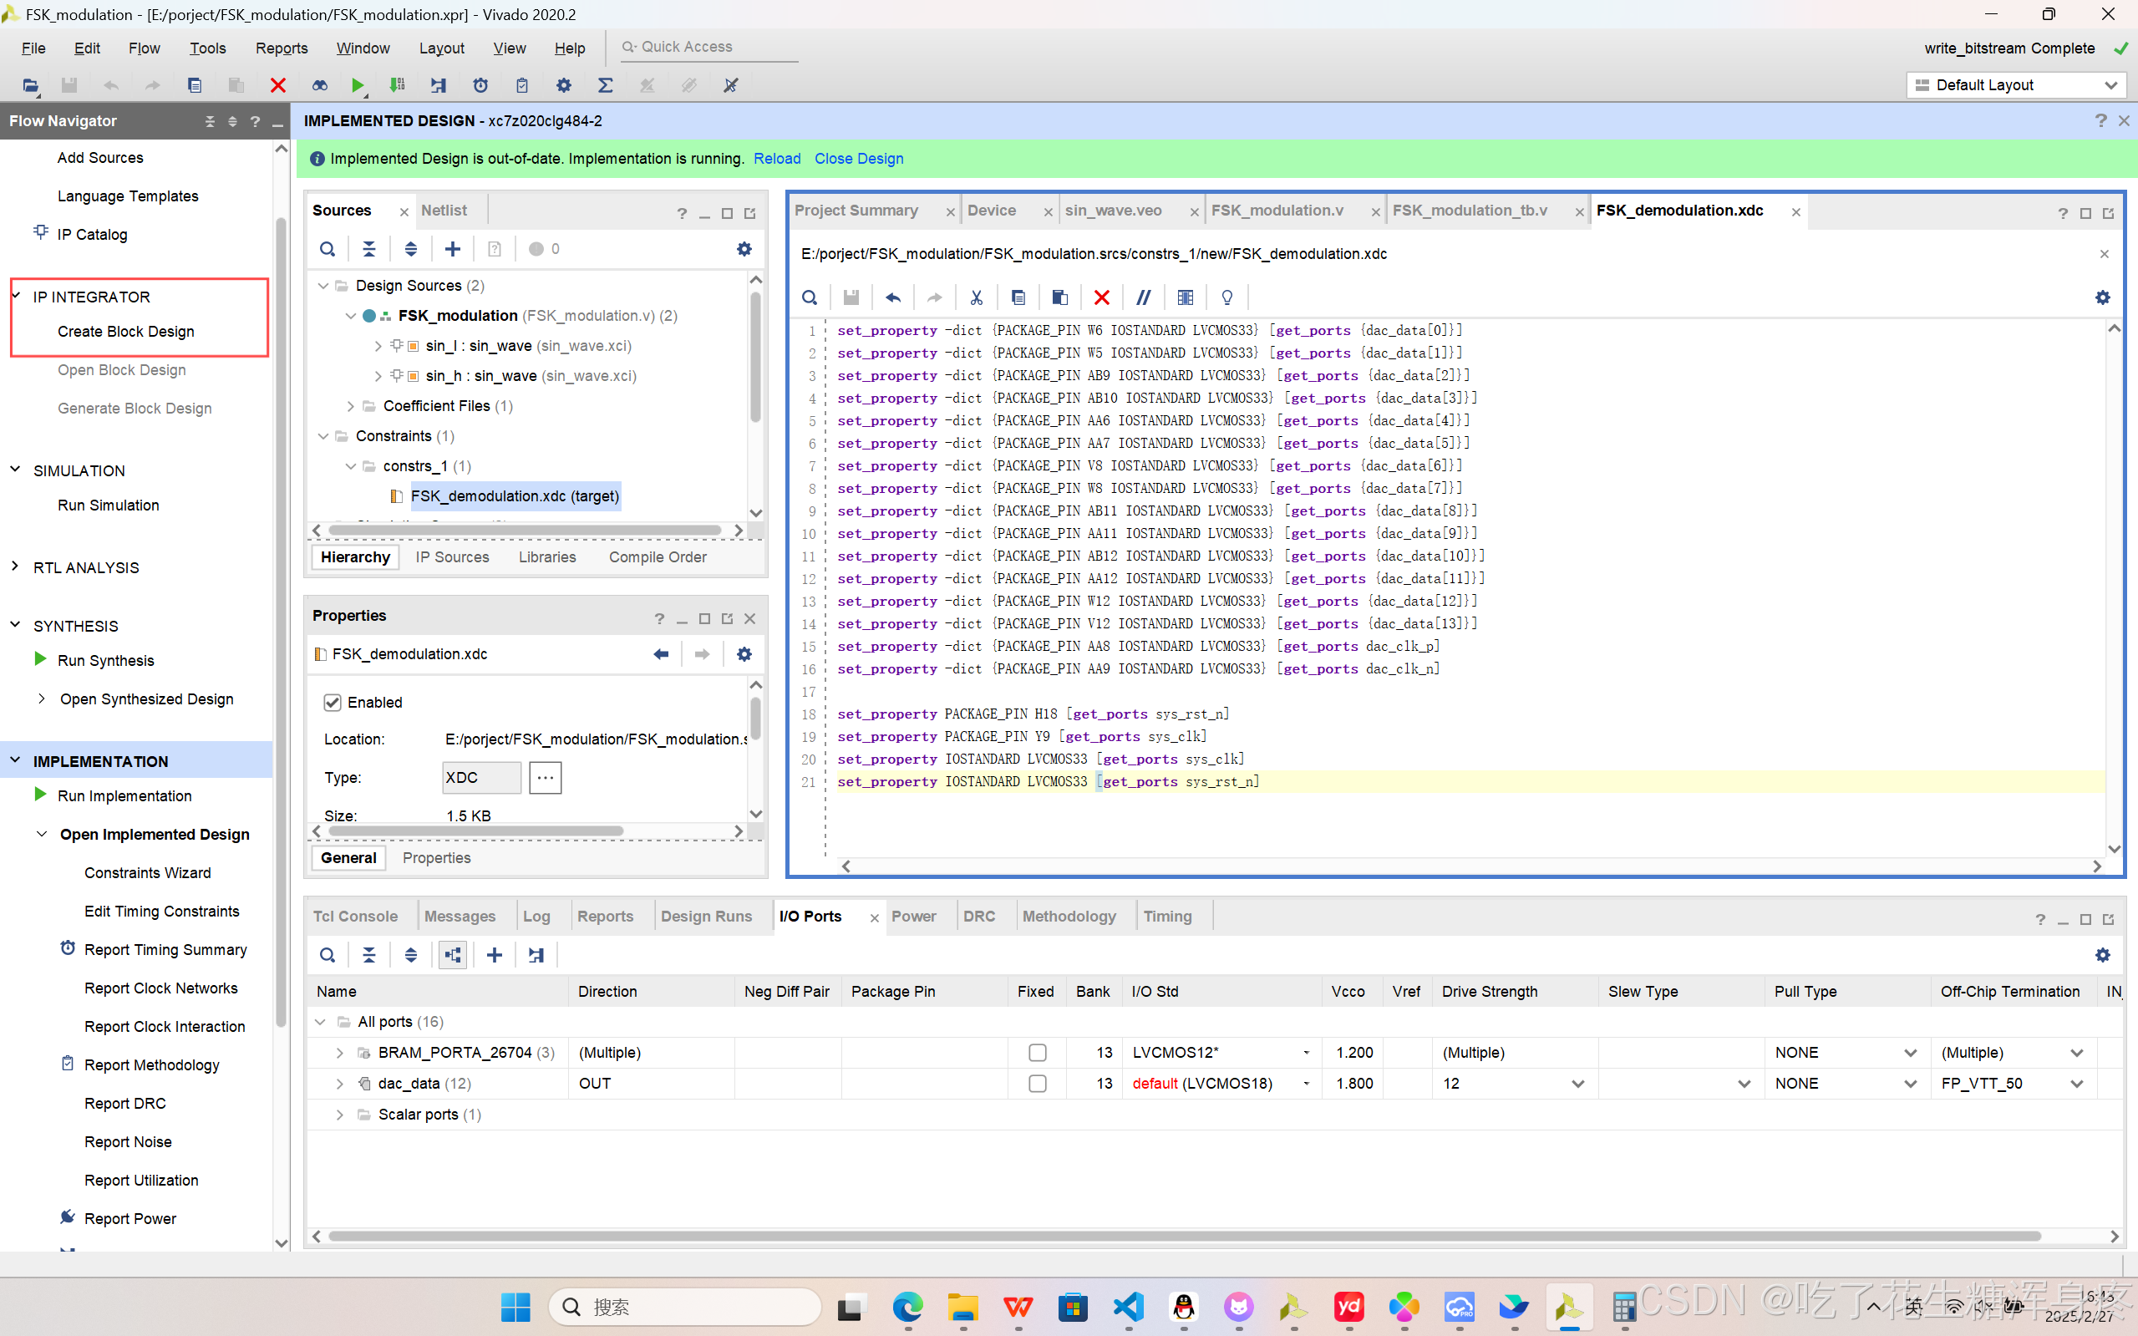Collapse all in Sources panel toolbar
Viewport: 2138px width, 1336px height.
point(369,249)
